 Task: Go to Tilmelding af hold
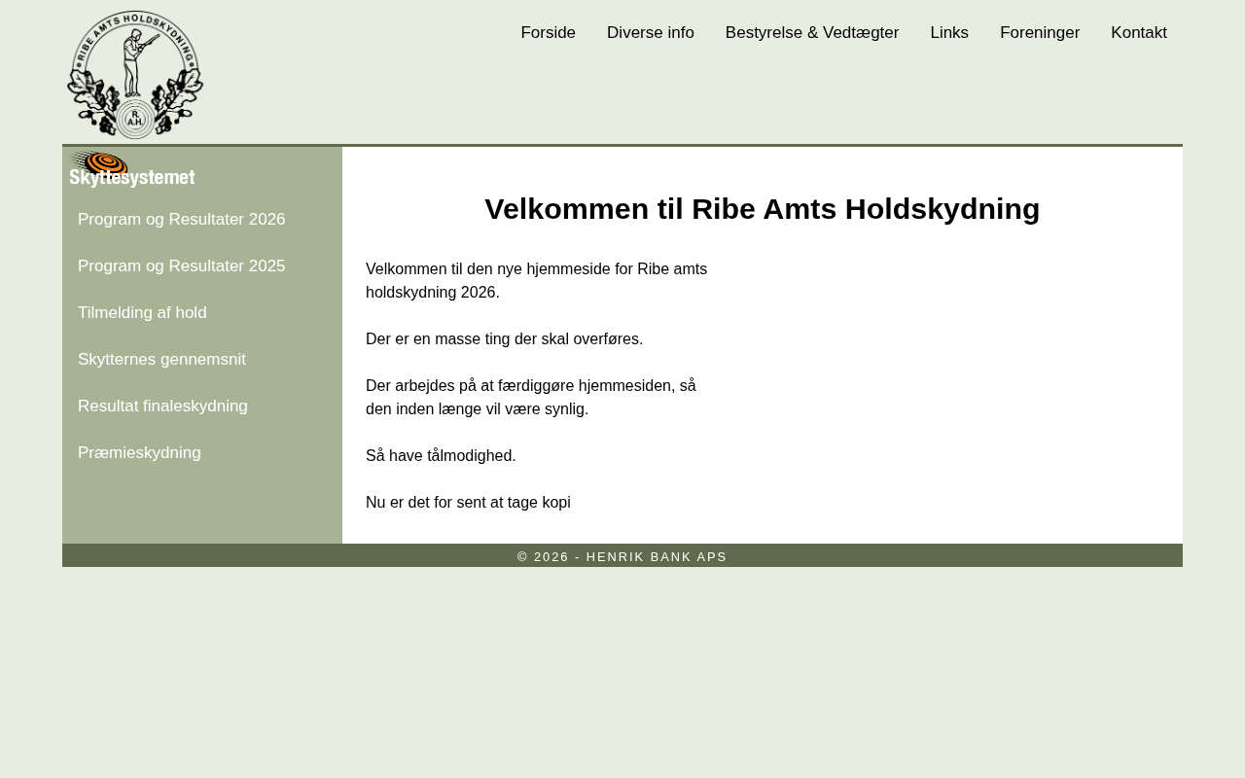pyautogui.click(x=142, y=313)
